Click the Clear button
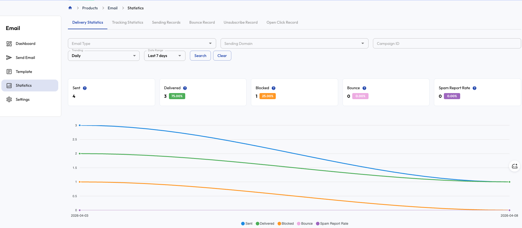Viewport: 522px width, 228px height. tap(222, 56)
